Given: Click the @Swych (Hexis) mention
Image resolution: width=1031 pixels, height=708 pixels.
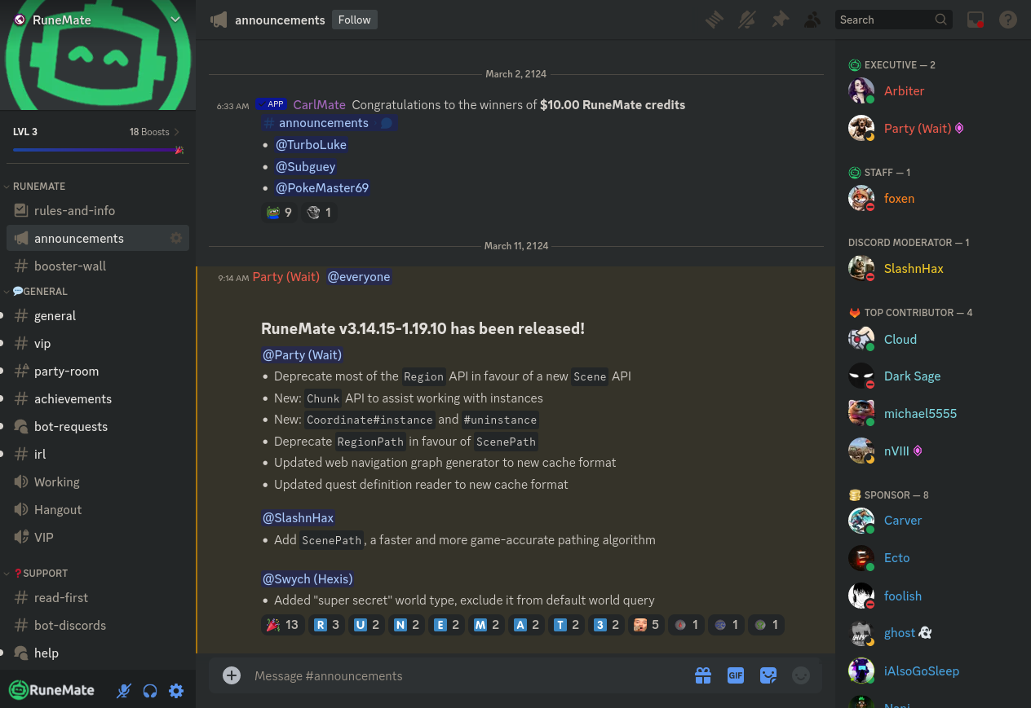Looking at the screenshot, I should pos(308,579).
